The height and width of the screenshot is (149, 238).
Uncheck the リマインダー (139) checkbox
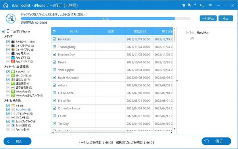[8, 113]
